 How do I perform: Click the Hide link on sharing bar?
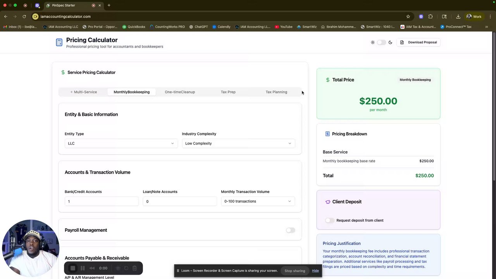pos(315,271)
